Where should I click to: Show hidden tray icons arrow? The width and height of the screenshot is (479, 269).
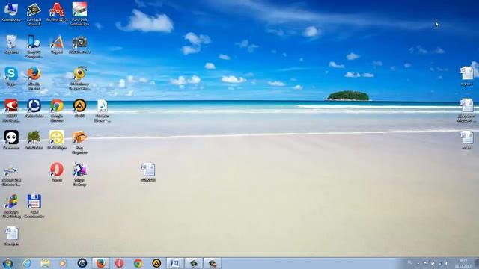pos(418,263)
